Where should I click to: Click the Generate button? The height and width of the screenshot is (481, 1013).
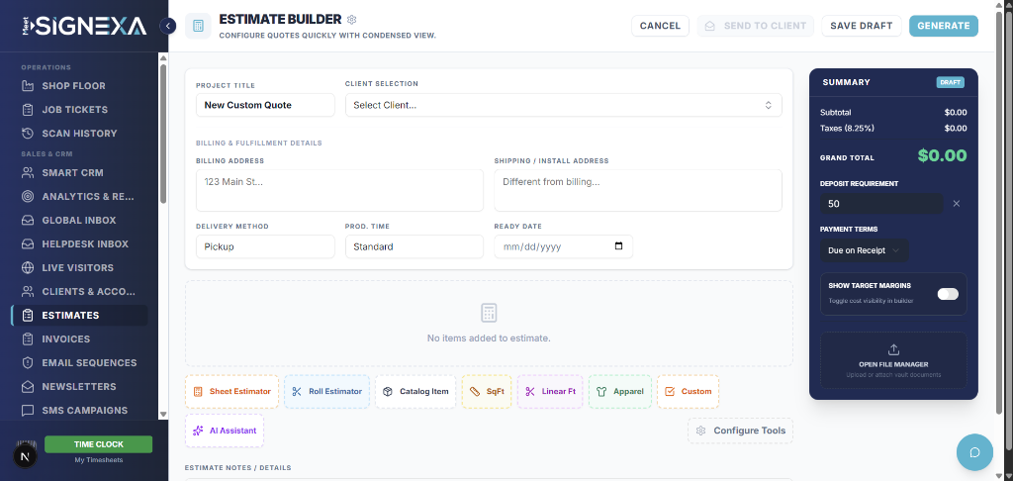coord(943,26)
